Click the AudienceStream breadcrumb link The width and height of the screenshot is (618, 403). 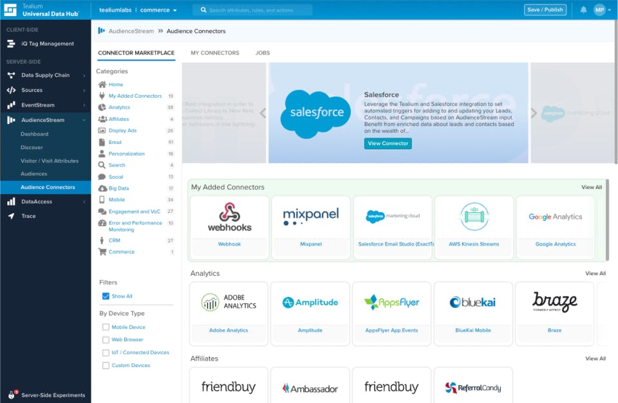click(x=131, y=31)
